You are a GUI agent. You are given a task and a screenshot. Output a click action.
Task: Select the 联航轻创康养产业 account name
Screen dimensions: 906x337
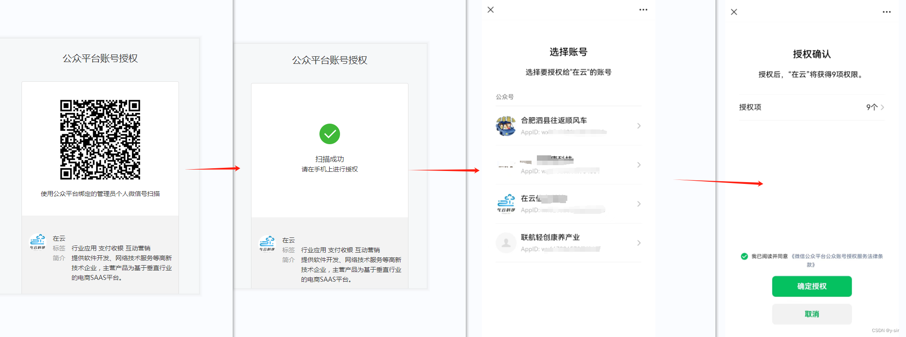(550, 237)
